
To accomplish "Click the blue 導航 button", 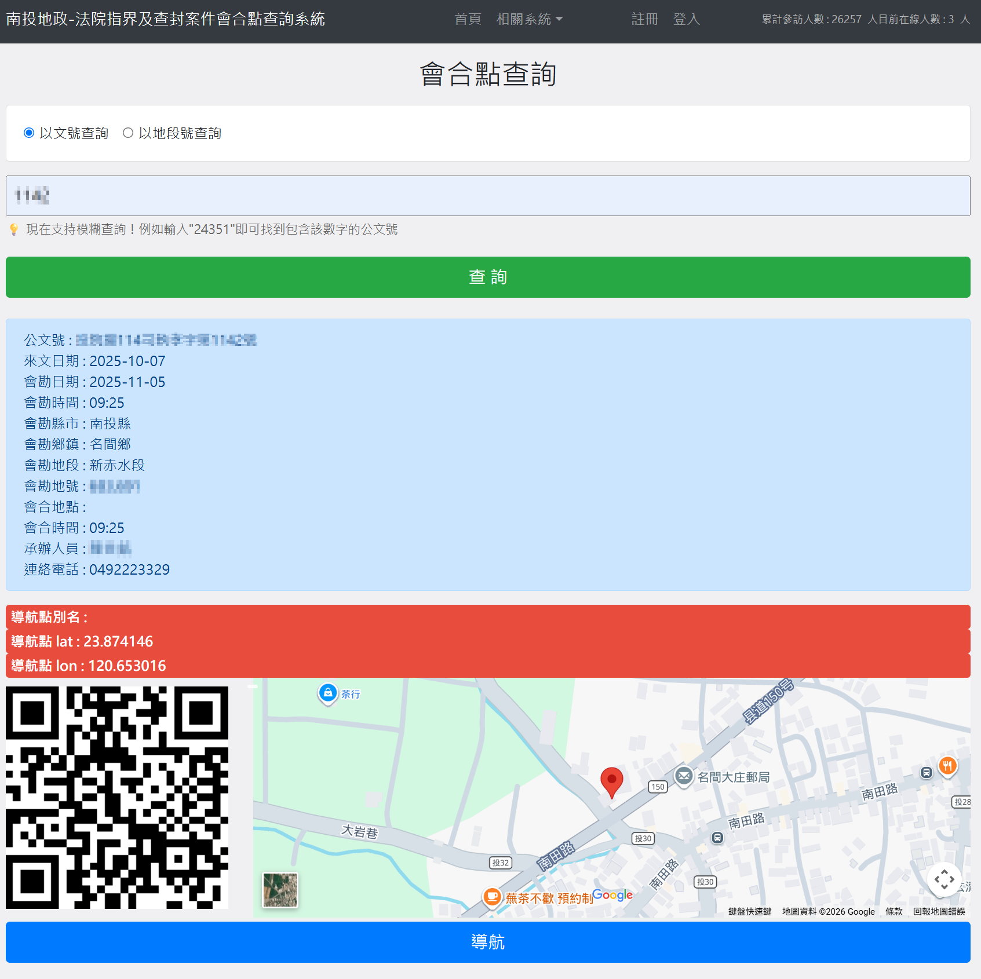I will pyautogui.click(x=488, y=942).
